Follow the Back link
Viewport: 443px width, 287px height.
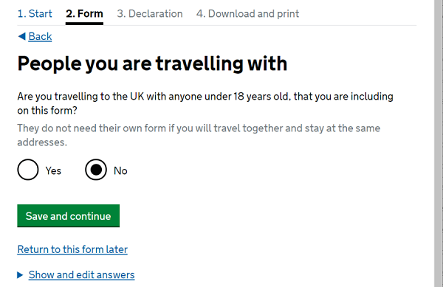[x=40, y=36]
